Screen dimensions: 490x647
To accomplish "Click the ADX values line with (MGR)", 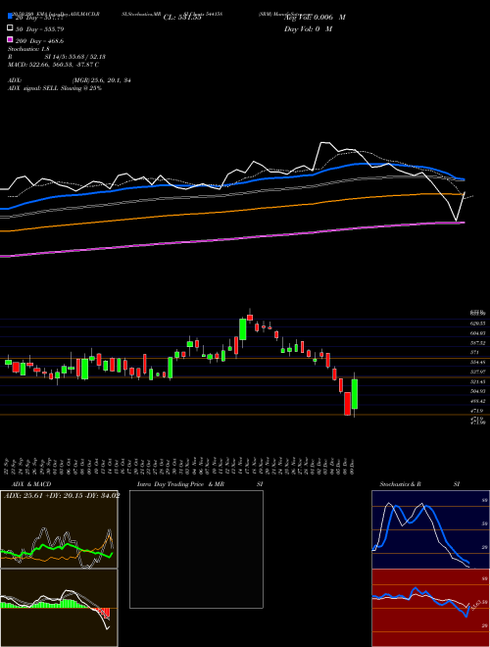I will tap(70, 80).
